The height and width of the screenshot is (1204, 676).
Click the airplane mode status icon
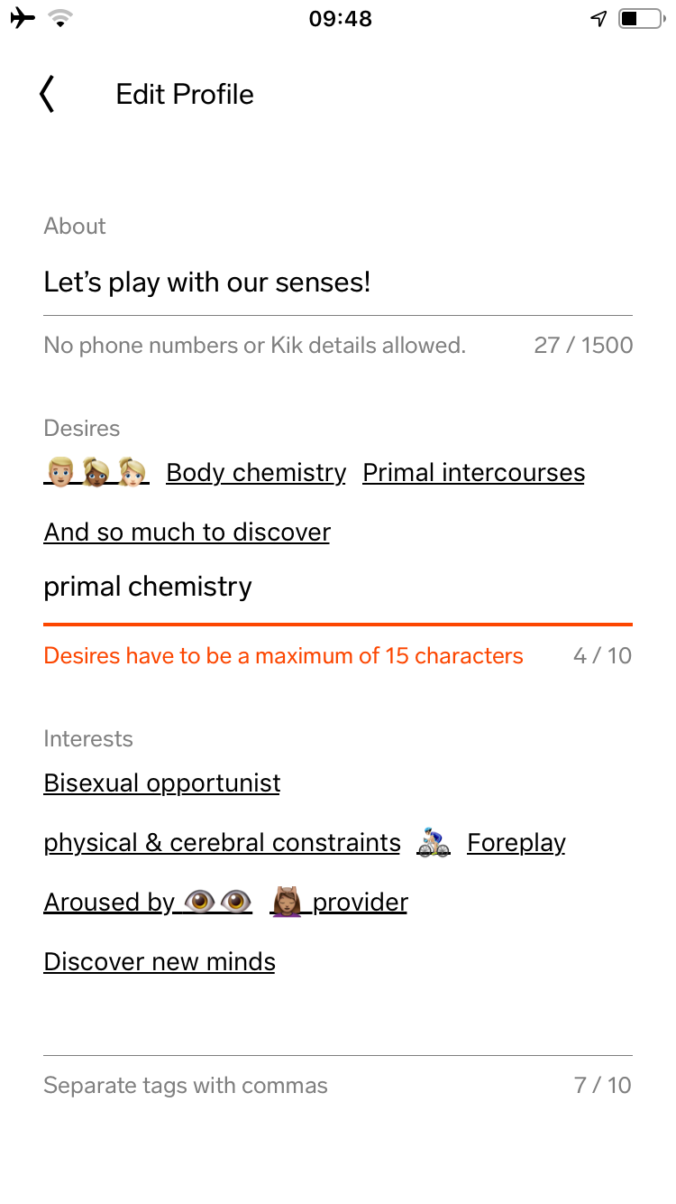23,18
